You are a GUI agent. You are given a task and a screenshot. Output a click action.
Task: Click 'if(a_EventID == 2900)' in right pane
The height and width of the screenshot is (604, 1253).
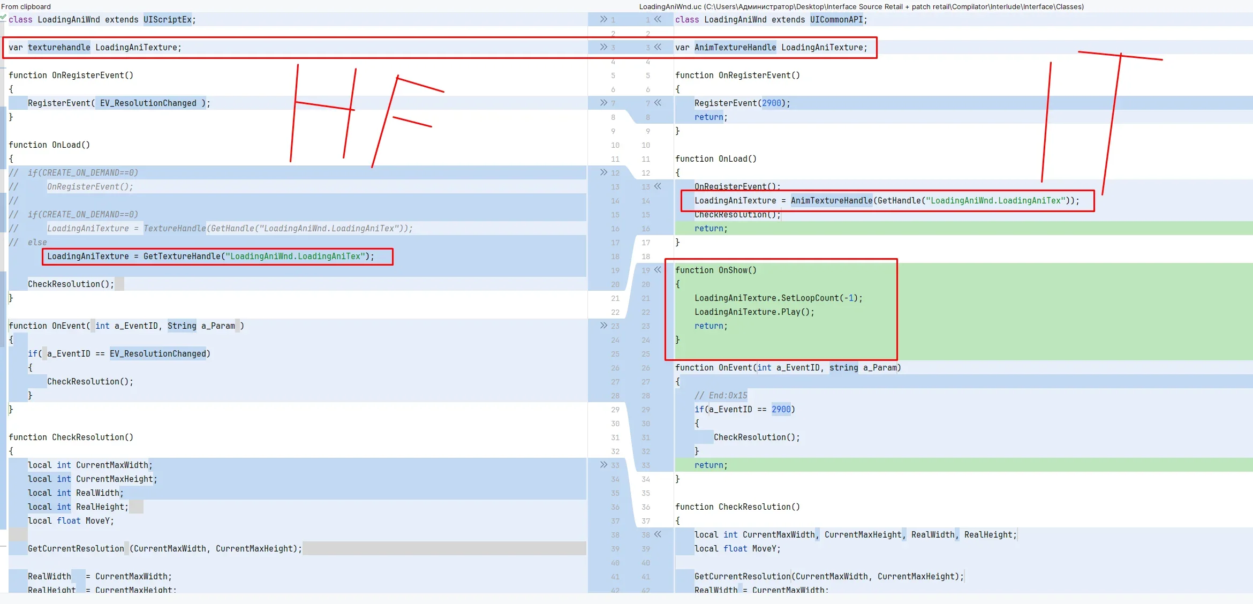[745, 409]
